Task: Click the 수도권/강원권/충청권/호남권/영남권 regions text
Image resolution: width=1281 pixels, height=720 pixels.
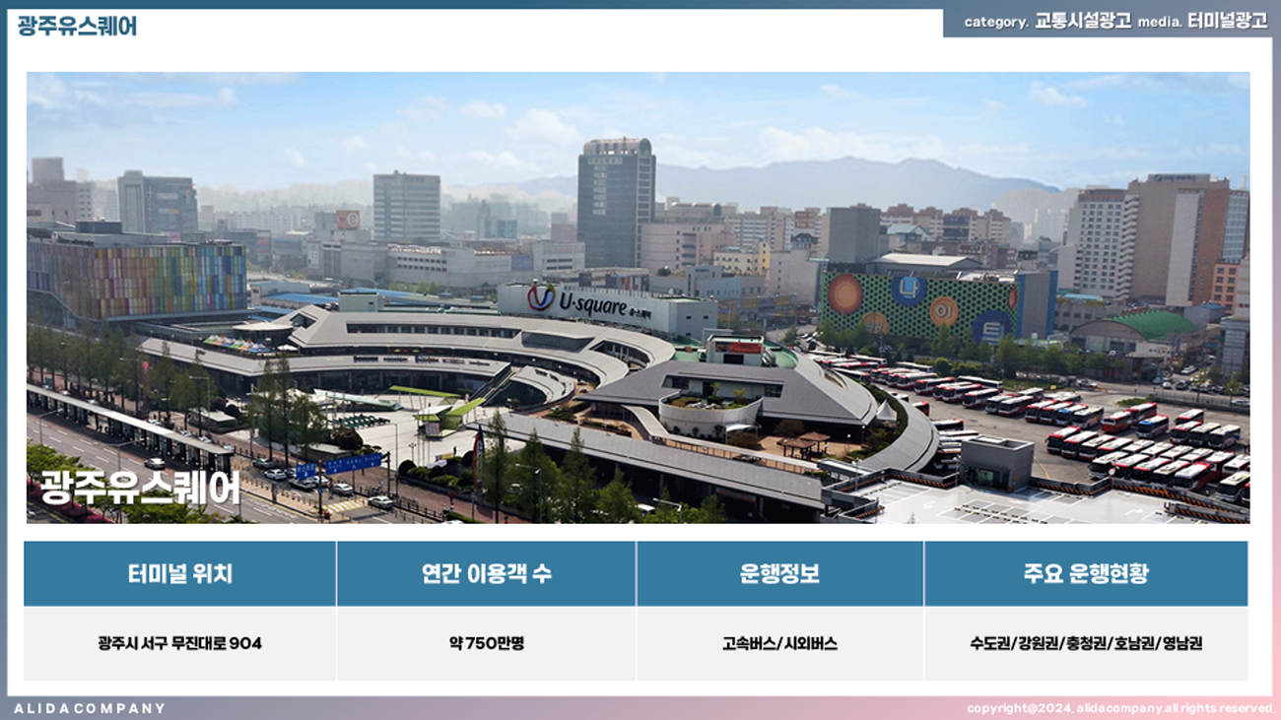Action: point(1085,643)
